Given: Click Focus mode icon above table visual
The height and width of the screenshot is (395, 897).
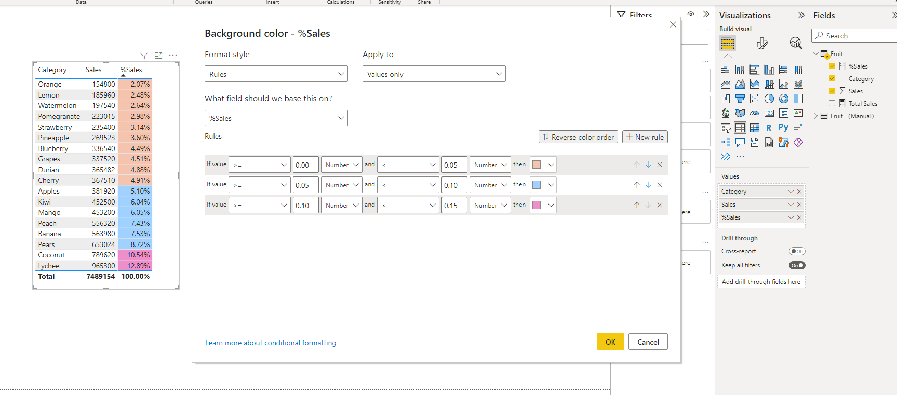Looking at the screenshot, I should pos(158,56).
